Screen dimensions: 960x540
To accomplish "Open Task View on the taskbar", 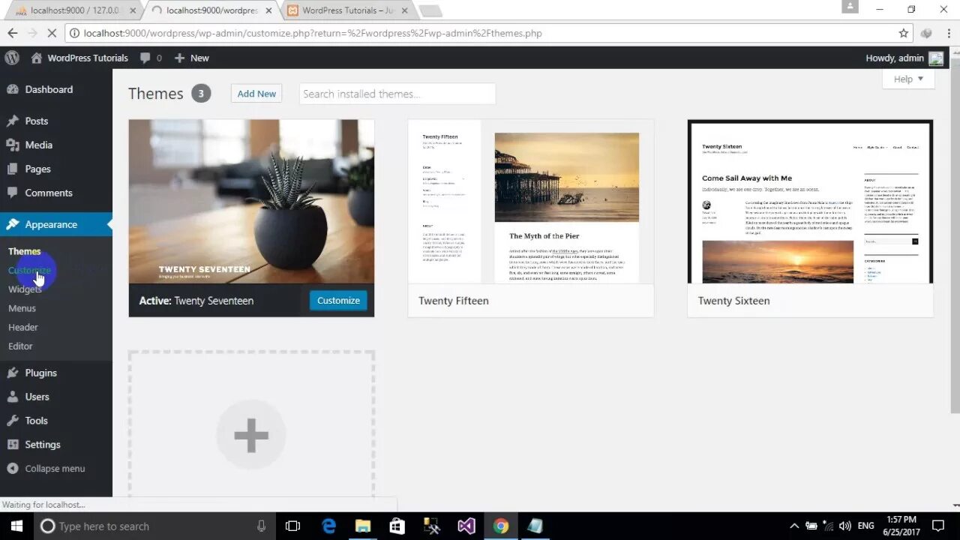I will pyautogui.click(x=292, y=526).
